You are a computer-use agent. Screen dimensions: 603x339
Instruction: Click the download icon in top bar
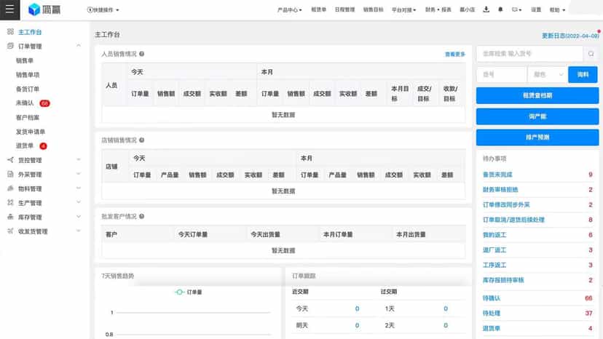[x=486, y=9]
